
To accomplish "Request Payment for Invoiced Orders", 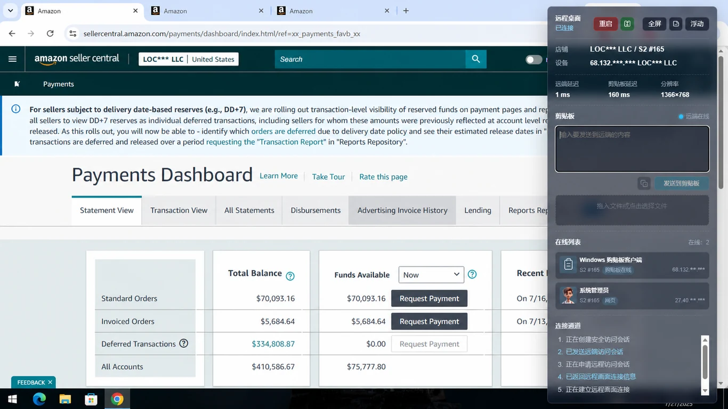I will click(x=429, y=321).
